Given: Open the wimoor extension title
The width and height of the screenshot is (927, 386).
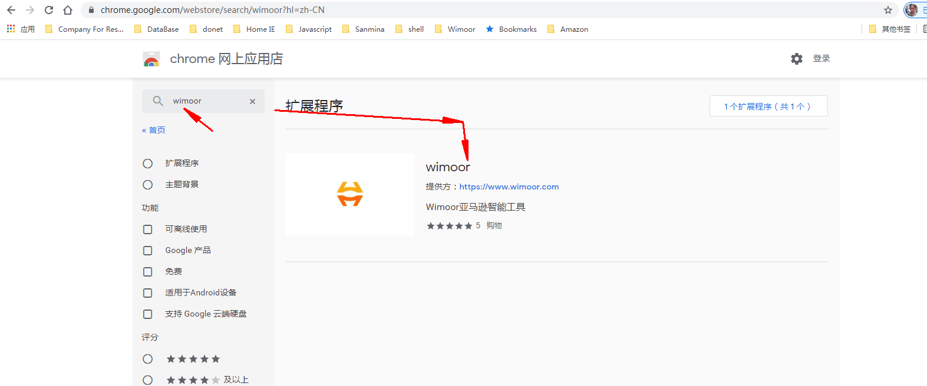Looking at the screenshot, I should 448,167.
